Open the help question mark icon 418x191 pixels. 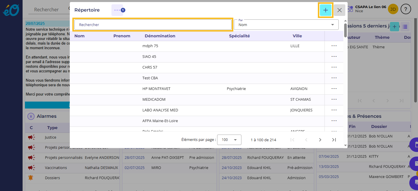tap(406, 9)
